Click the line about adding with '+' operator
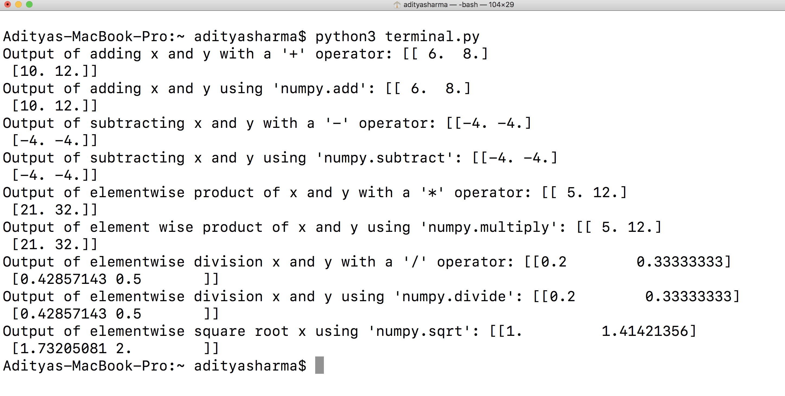785x396 pixels. (245, 54)
